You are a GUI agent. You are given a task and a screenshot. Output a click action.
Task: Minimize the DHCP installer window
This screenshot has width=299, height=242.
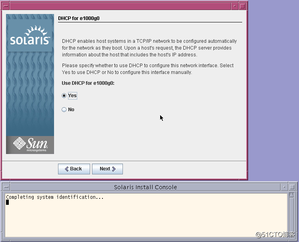point(235,6)
